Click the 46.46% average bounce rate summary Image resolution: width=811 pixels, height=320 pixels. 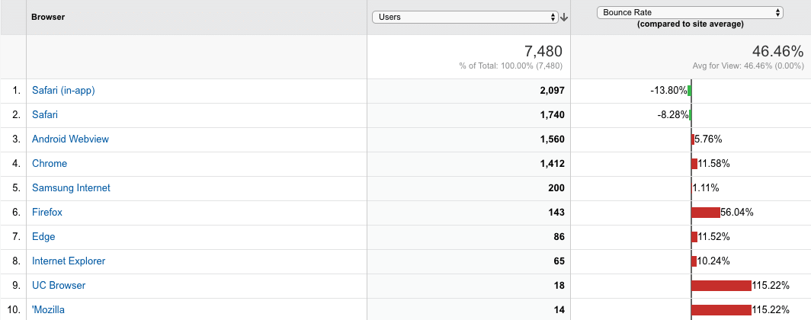[777, 52]
